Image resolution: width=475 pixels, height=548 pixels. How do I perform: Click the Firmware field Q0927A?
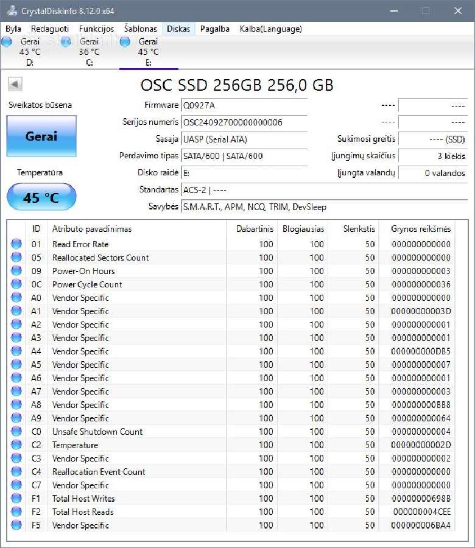click(x=244, y=105)
